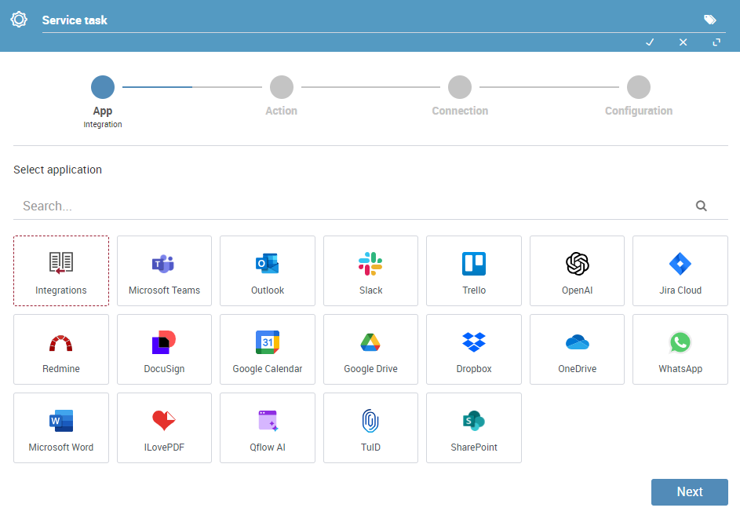The height and width of the screenshot is (515, 740).
Task: Choose the WhatsApp integration
Action: 680,349
